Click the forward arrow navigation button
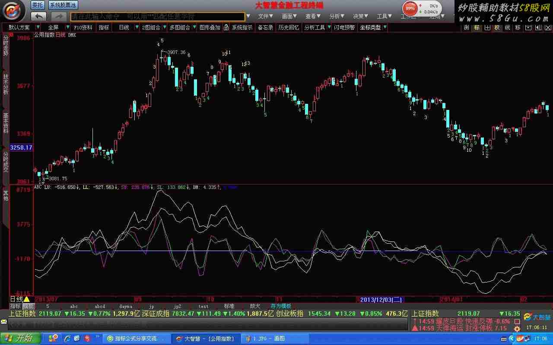Image resolution: width=553 pixels, height=345 pixels. 59,16
